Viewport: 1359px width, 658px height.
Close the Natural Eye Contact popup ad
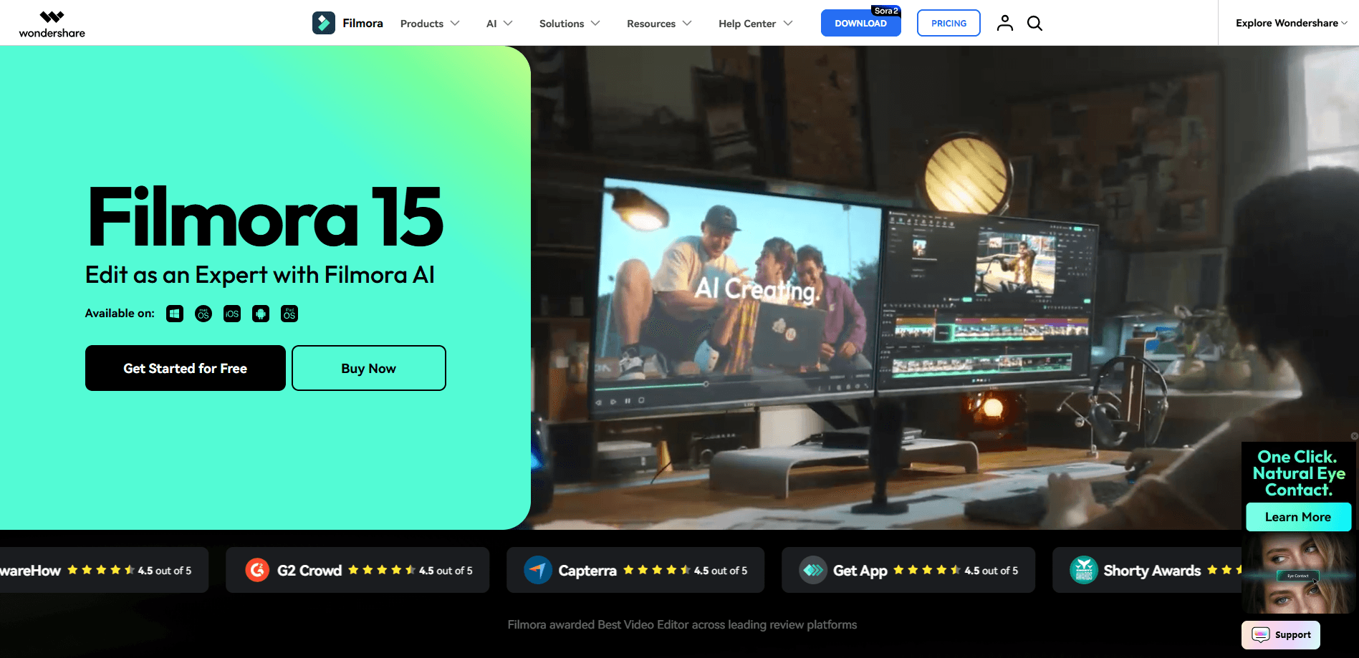(1354, 436)
